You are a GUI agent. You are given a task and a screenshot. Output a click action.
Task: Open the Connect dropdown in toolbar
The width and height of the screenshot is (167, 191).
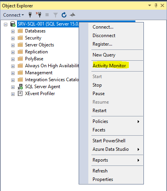coord(13,15)
